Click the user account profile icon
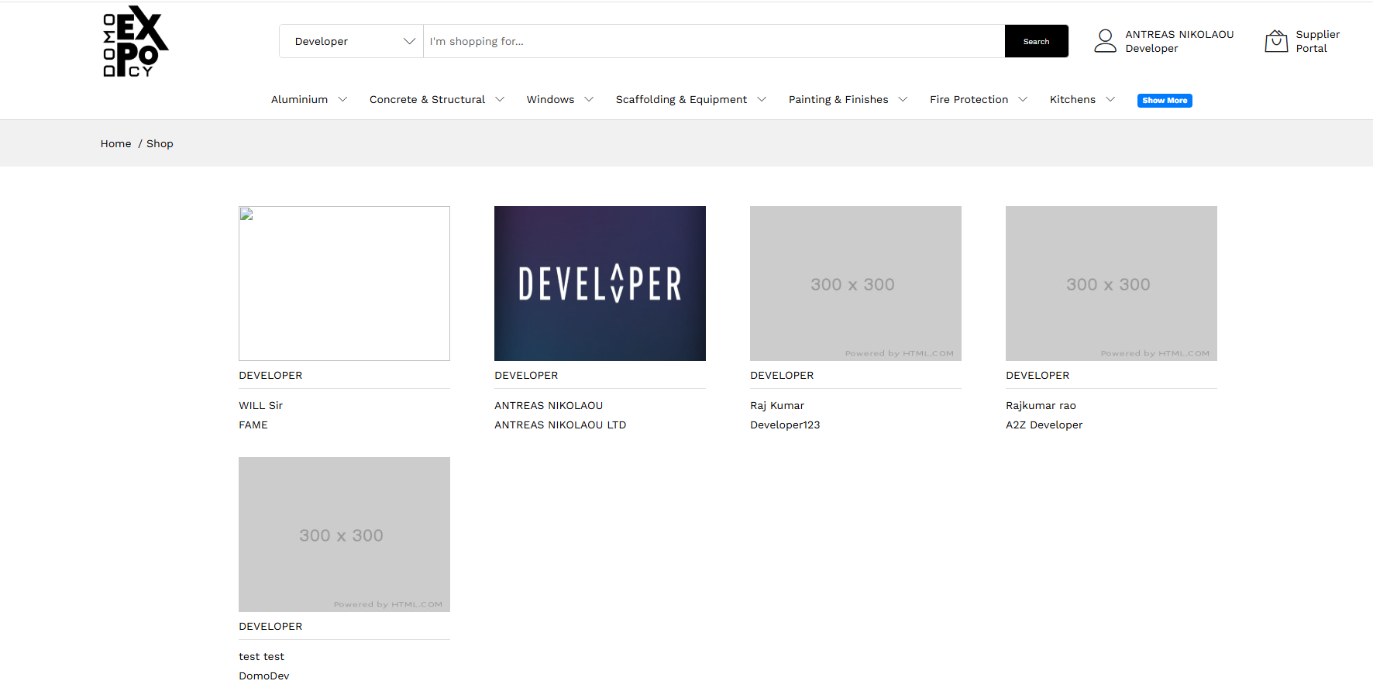This screenshot has height=698, width=1373. coord(1105,41)
